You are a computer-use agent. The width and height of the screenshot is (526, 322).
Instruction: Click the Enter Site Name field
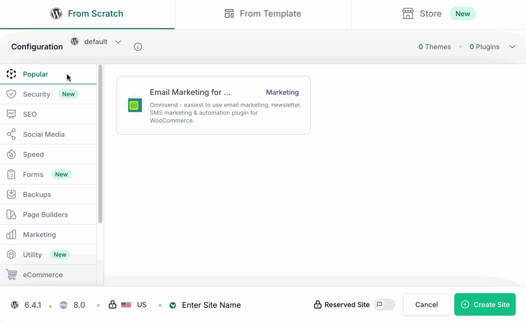point(211,305)
